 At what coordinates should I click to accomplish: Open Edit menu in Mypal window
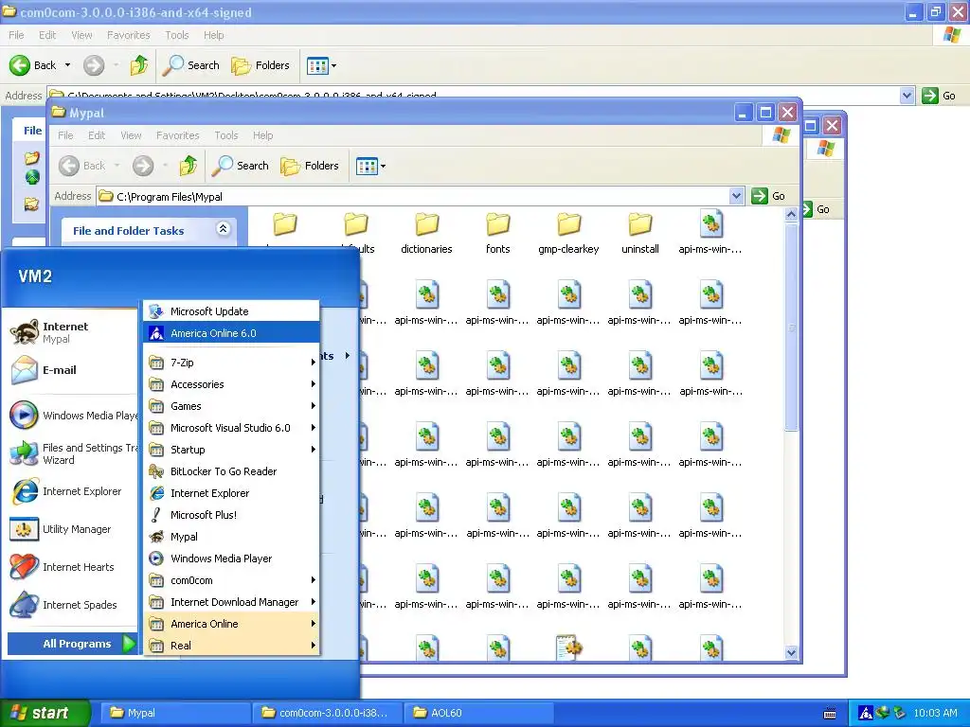96,134
